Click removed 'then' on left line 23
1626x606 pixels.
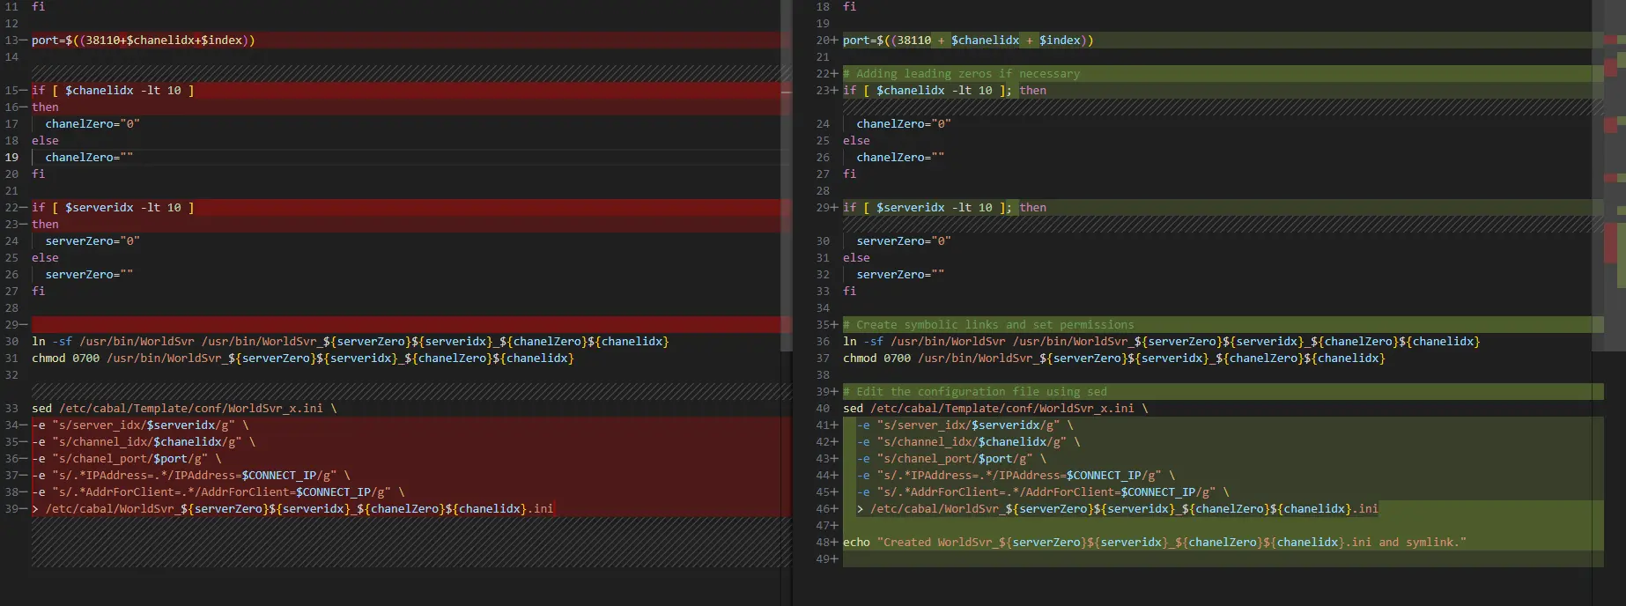(45, 224)
